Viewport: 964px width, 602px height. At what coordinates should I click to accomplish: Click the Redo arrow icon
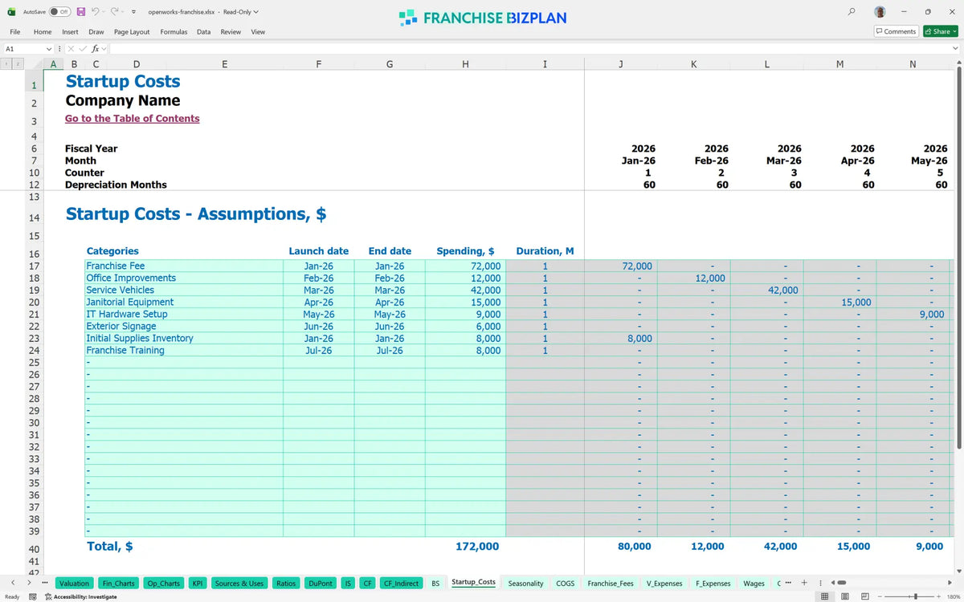tap(114, 12)
